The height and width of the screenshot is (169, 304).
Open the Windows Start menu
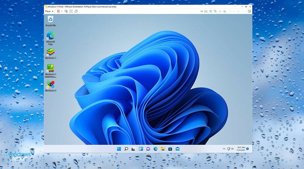click(119, 149)
